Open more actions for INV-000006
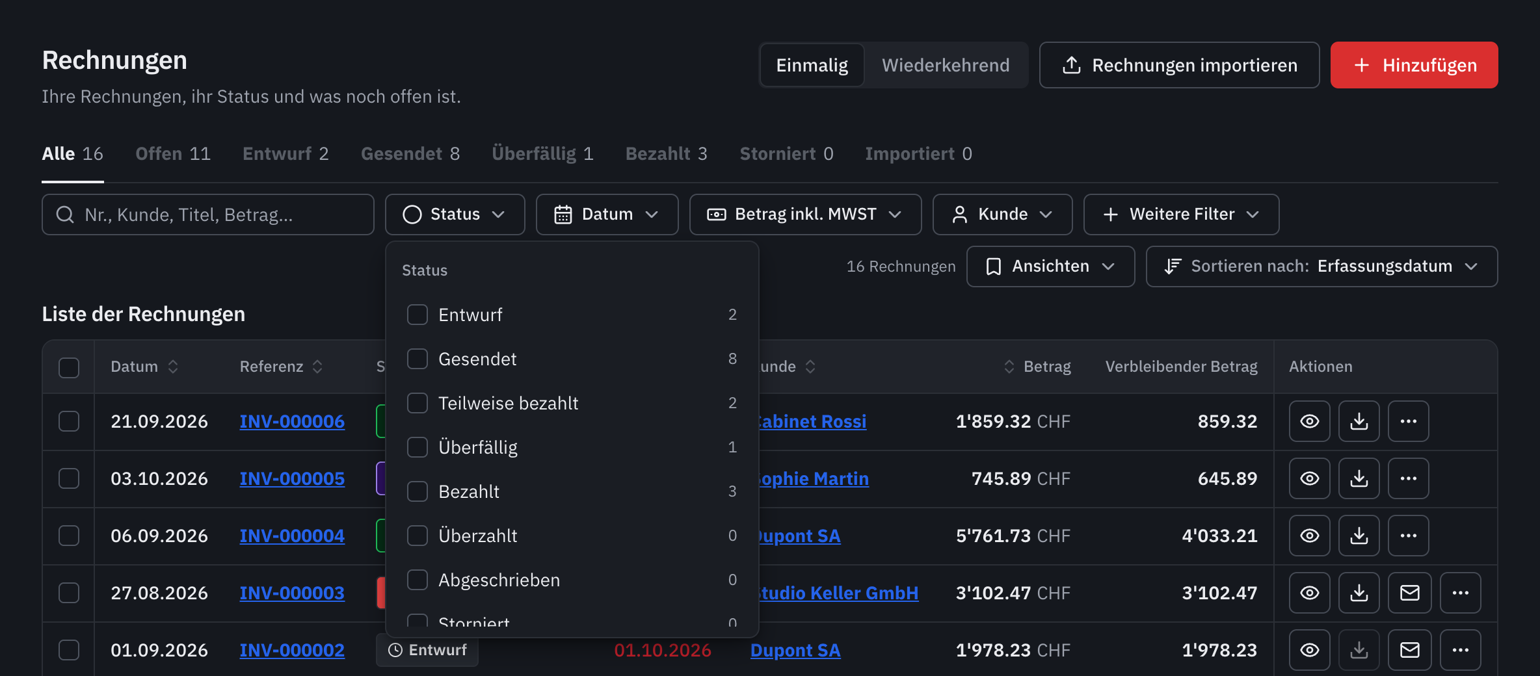This screenshot has height=676, width=1540. (1409, 421)
